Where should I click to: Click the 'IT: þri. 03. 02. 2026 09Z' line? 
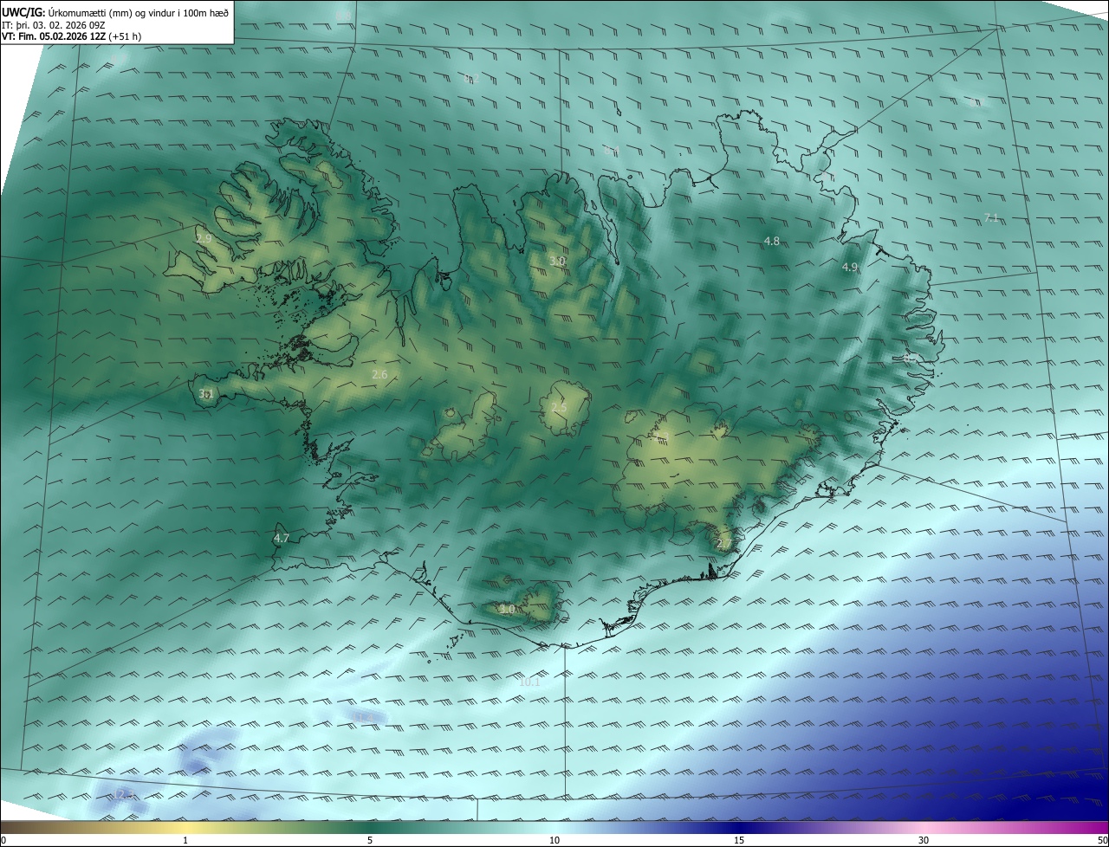click(53, 25)
